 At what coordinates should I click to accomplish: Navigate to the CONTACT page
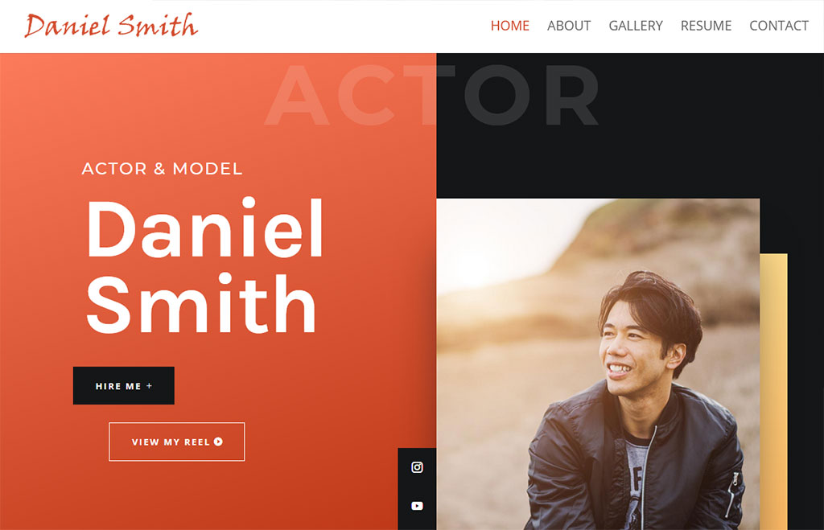tap(779, 26)
